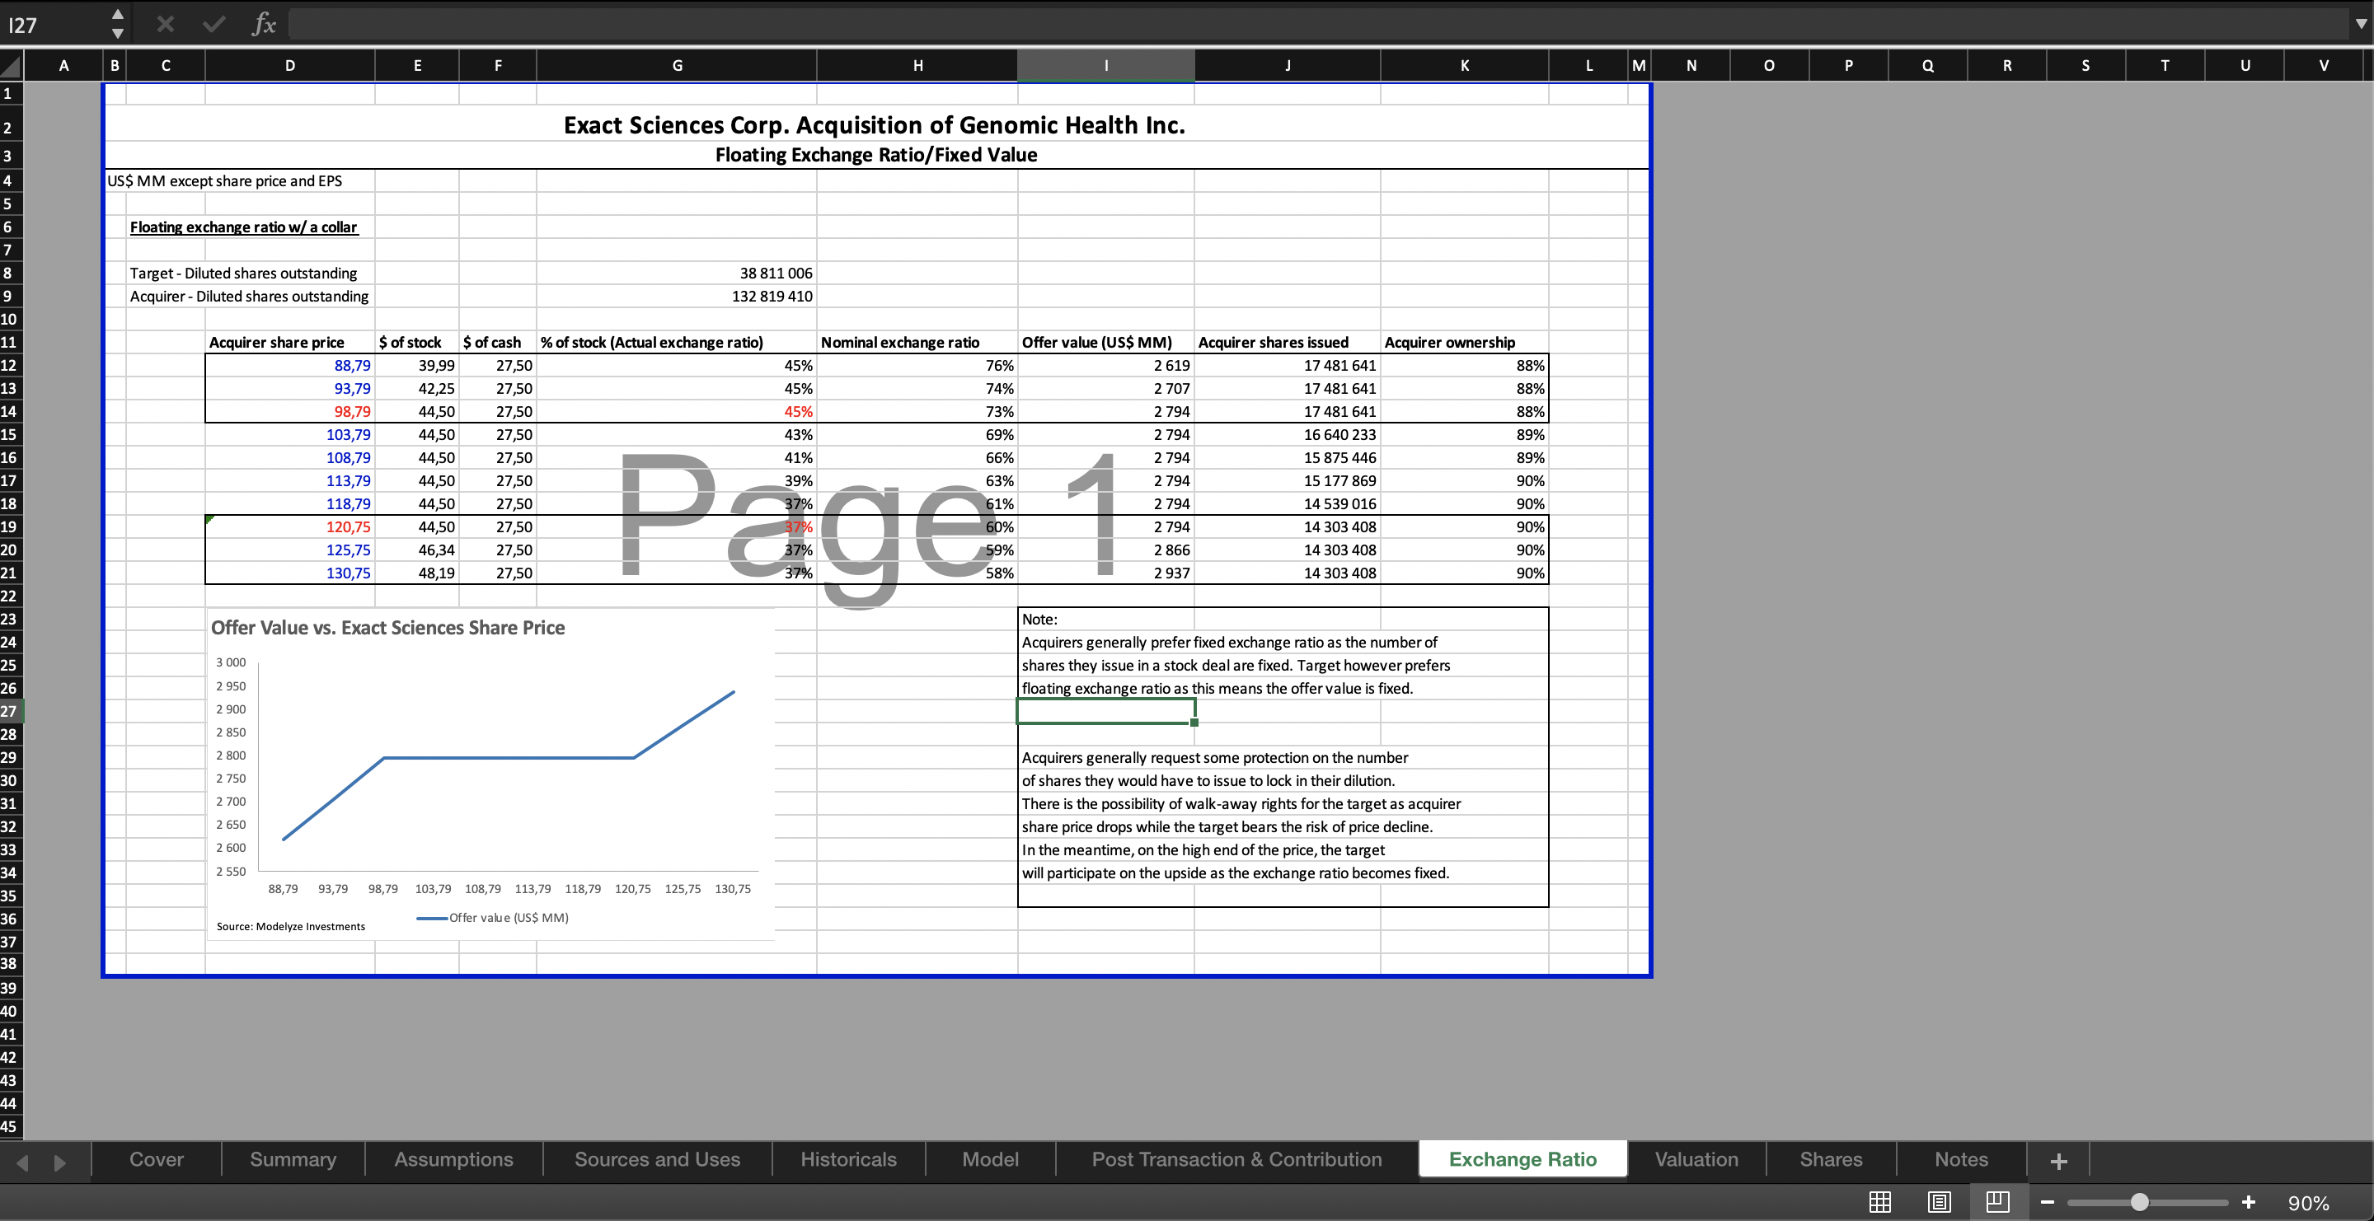Image resolution: width=2374 pixels, height=1221 pixels.
Task: Click the 38 811 006 target shares cell
Action: 677,274
